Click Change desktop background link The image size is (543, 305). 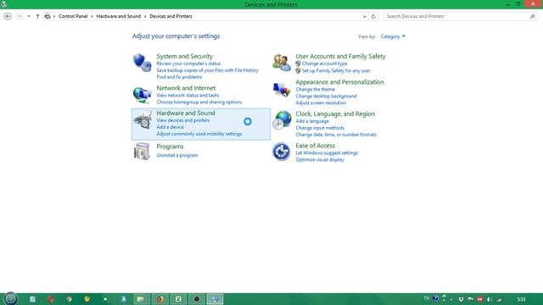(326, 96)
